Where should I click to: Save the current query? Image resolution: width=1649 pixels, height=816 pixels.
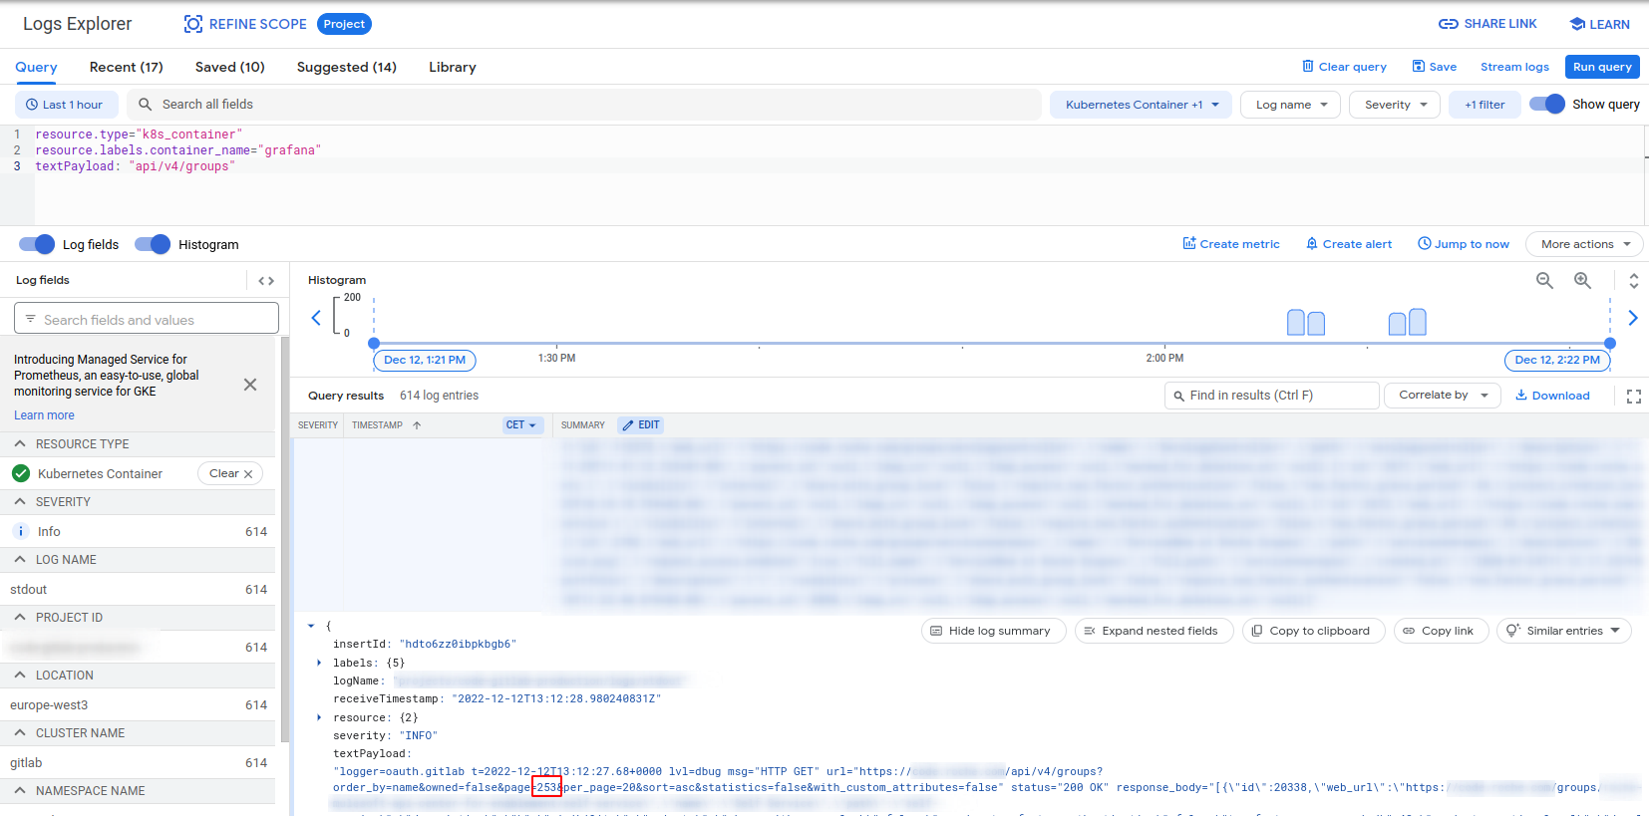click(1434, 67)
